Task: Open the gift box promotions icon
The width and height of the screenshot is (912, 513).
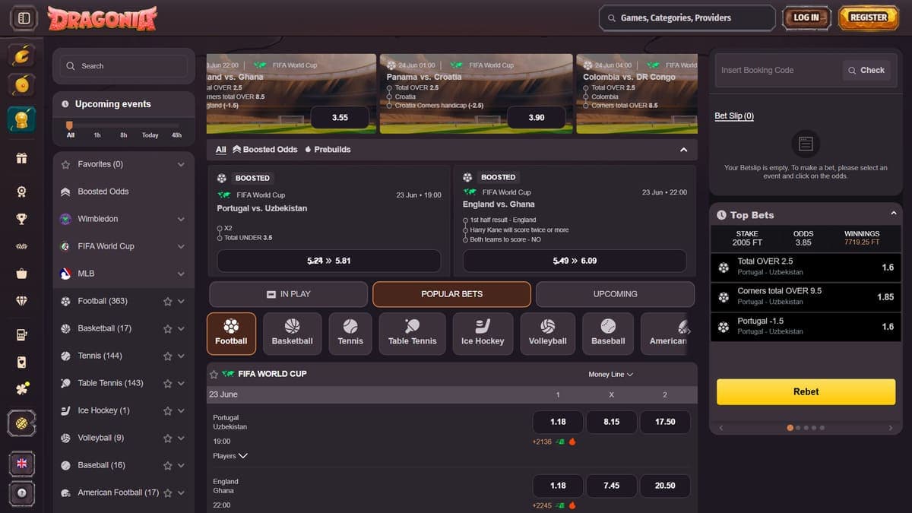Action: pyautogui.click(x=22, y=158)
